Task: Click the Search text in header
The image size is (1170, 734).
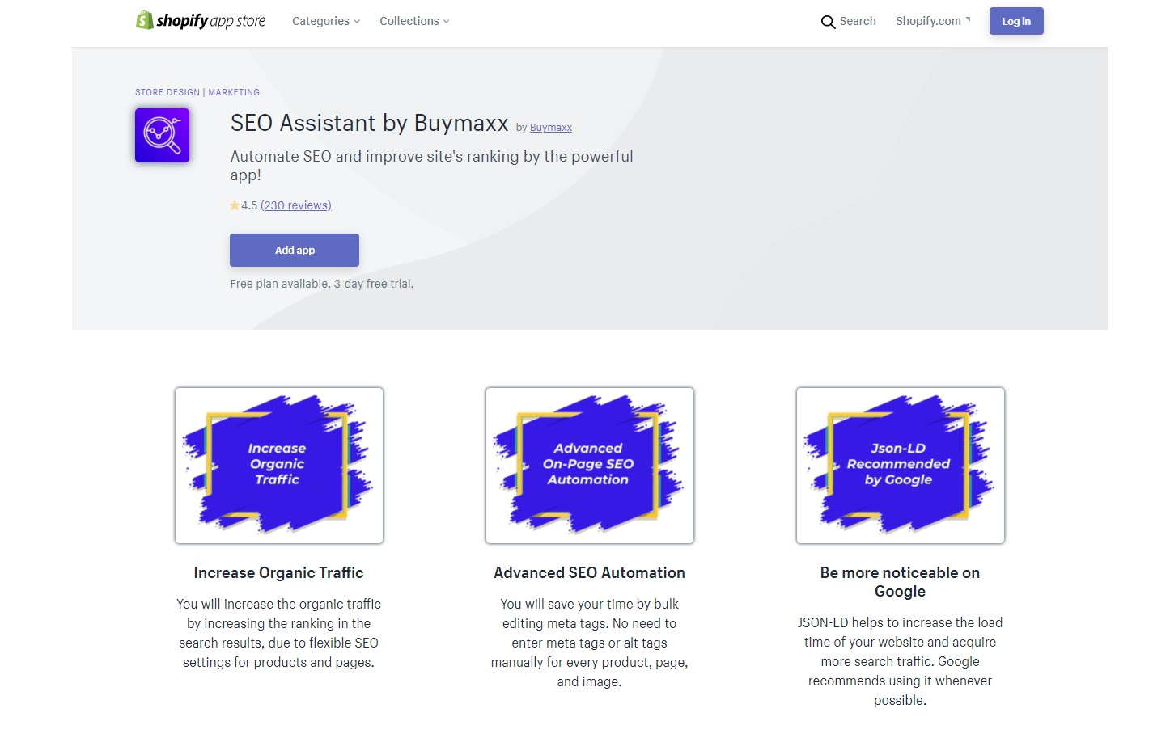Action: tap(858, 21)
